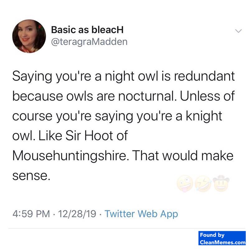Open the Twitter Web App source link
Screen dimensions: 249x249
141,214
